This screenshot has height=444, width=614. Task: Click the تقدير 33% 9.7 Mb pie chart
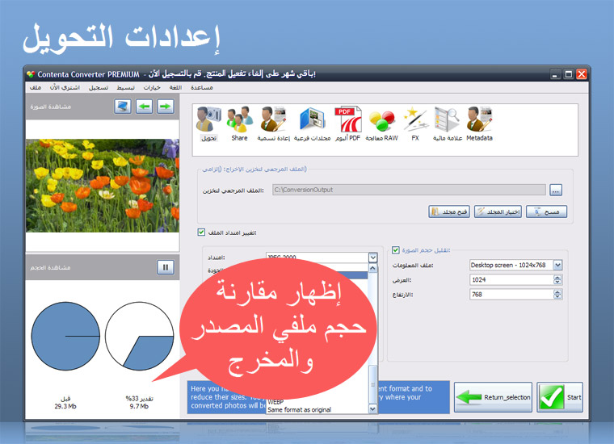click(x=140, y=336)
